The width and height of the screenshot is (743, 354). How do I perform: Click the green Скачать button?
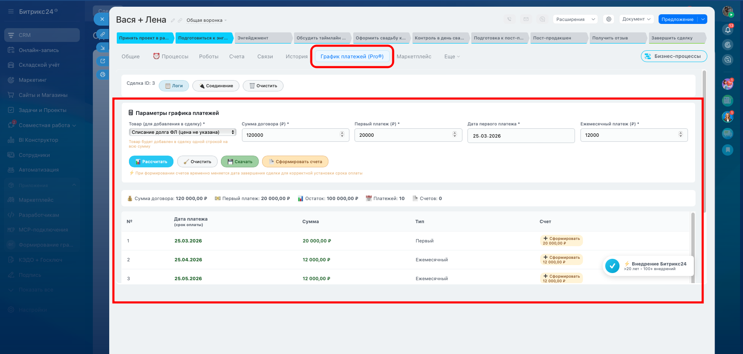coord(240,161)
